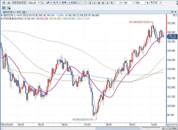Image resolution: width=178 pixels, height=130 pixels.
Task: Close the 달러인덱스-G10 chart panel
Action: tap(176, 12)
